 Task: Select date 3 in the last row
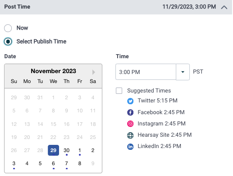(14, 163)
